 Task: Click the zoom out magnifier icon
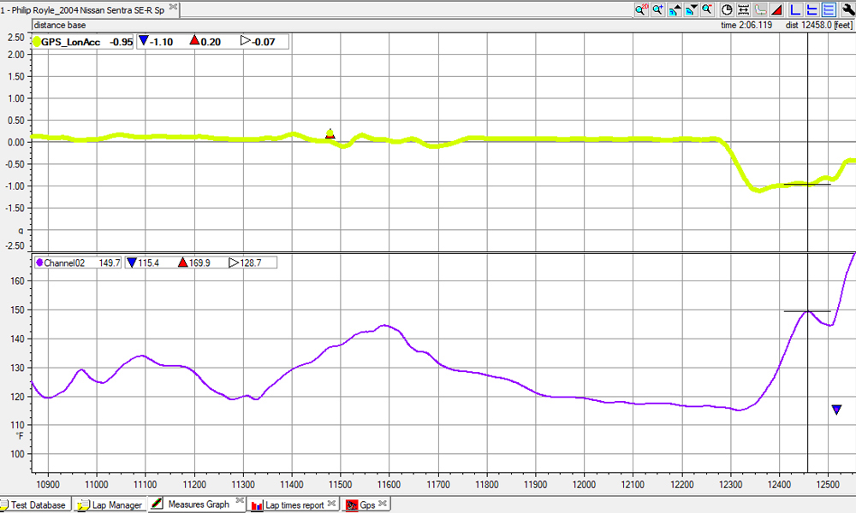707,10
